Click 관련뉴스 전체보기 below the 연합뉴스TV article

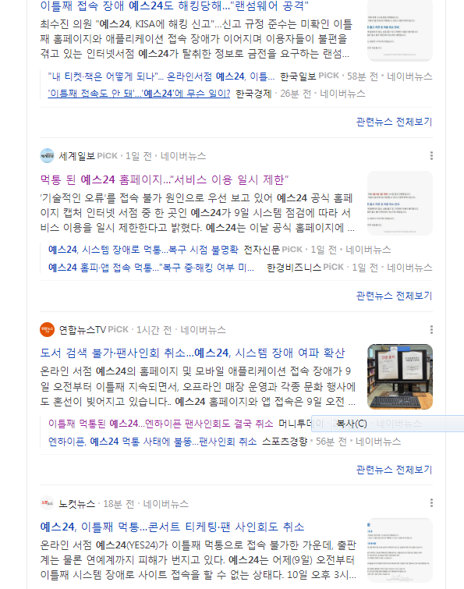point(394,470)
